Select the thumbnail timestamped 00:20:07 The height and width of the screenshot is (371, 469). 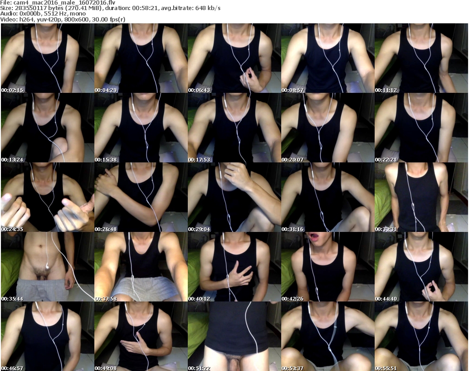pos(328,128)
